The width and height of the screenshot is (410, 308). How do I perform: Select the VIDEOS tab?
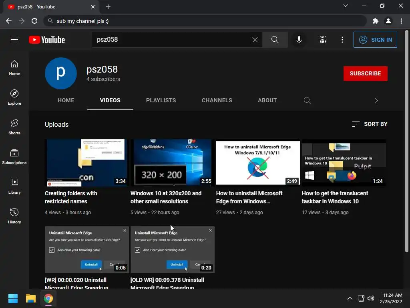point(110,100)
